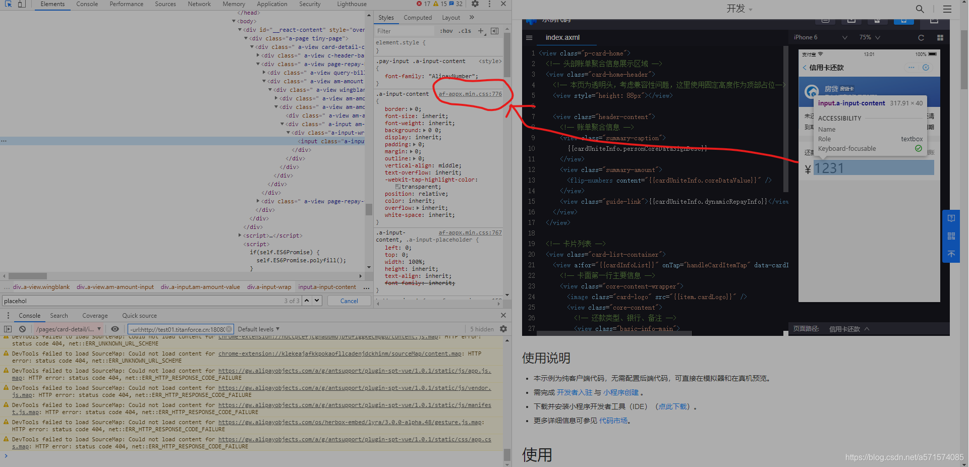The height and width of the screenshot is (467, 969).
Task: Click the yellow warnings count badge 15
Action: [440, 4]
